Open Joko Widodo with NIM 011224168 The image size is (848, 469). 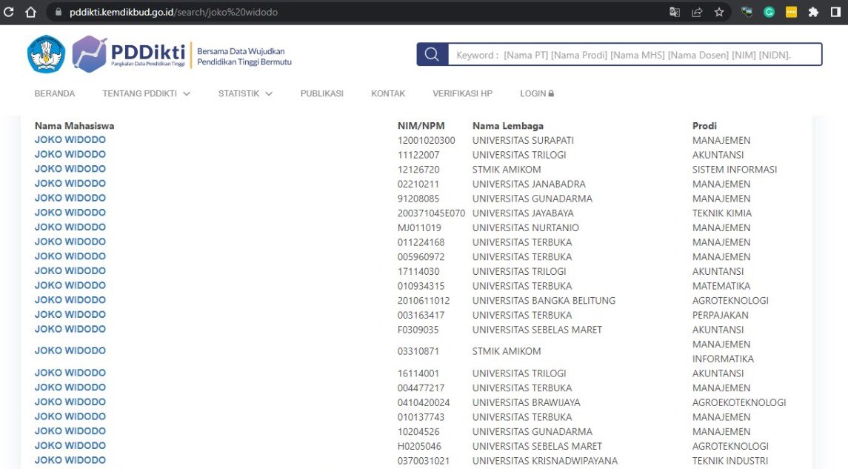coord(70,242)
